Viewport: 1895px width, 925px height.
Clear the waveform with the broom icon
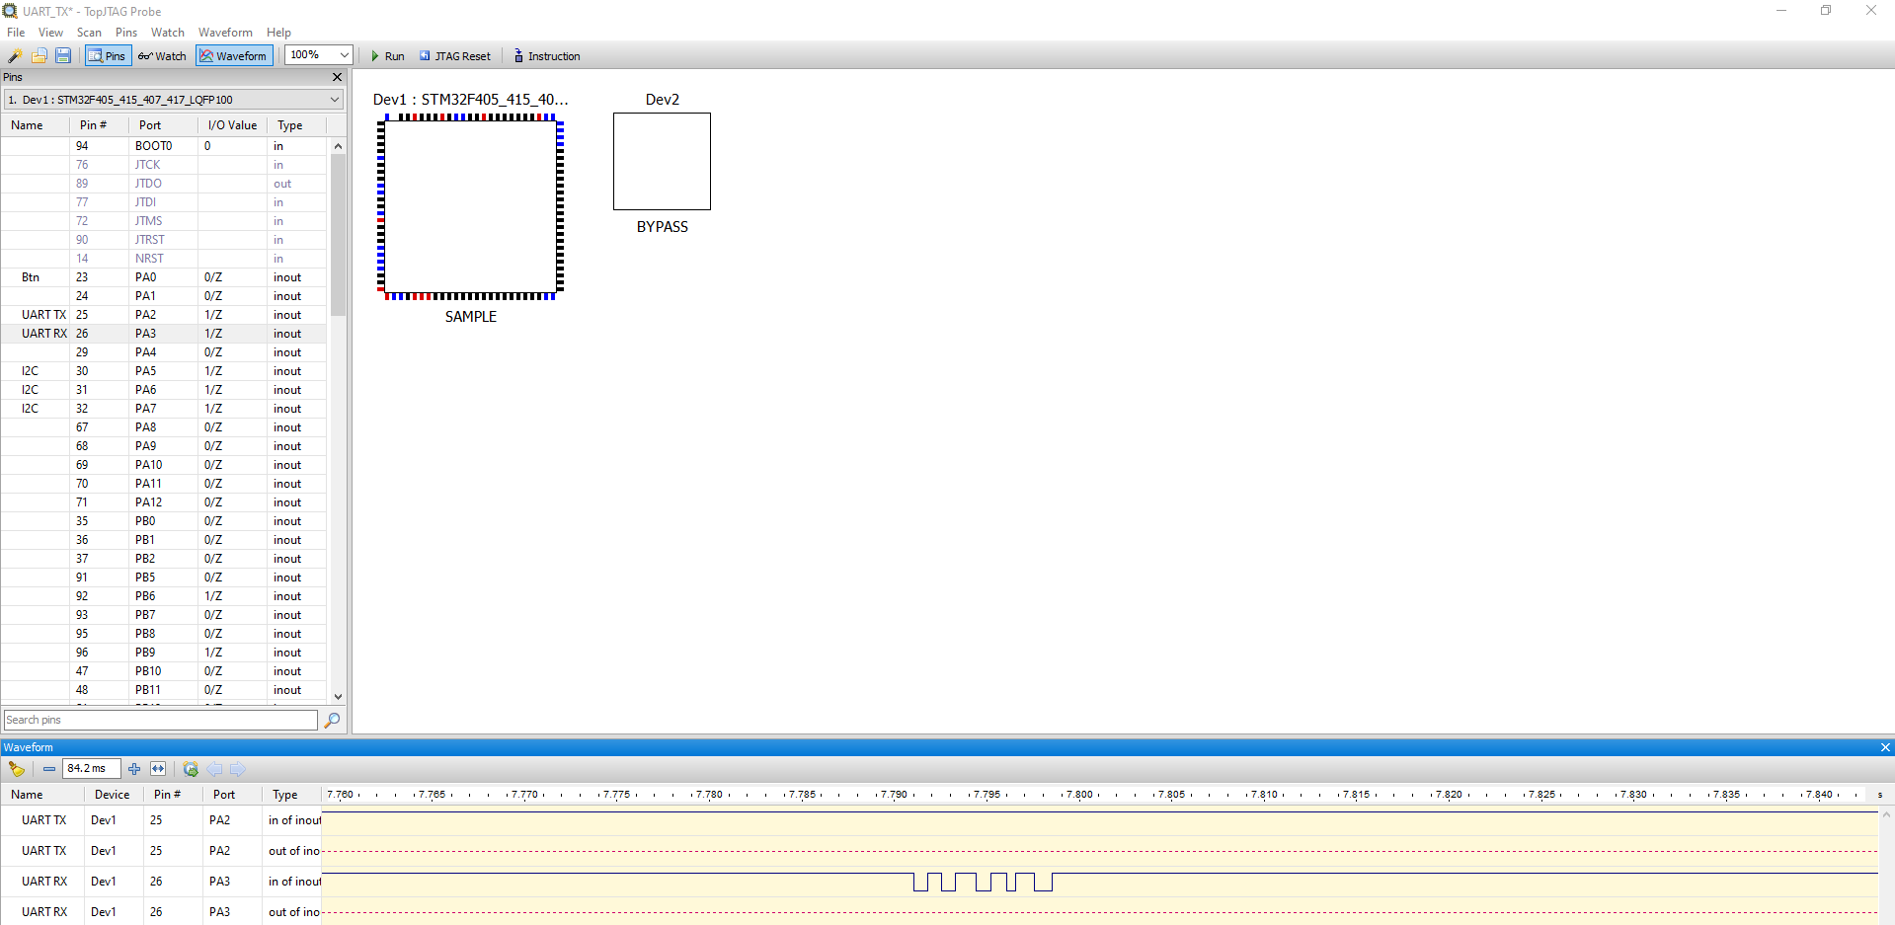pyautogui.click(x=17, y=769)
